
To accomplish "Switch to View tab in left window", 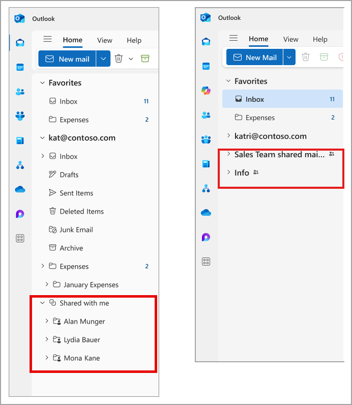I will click(105, 40).
